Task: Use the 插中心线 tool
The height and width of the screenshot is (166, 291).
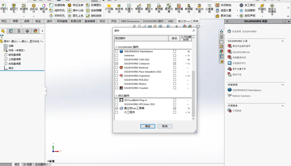Action: tap(75, 11)
